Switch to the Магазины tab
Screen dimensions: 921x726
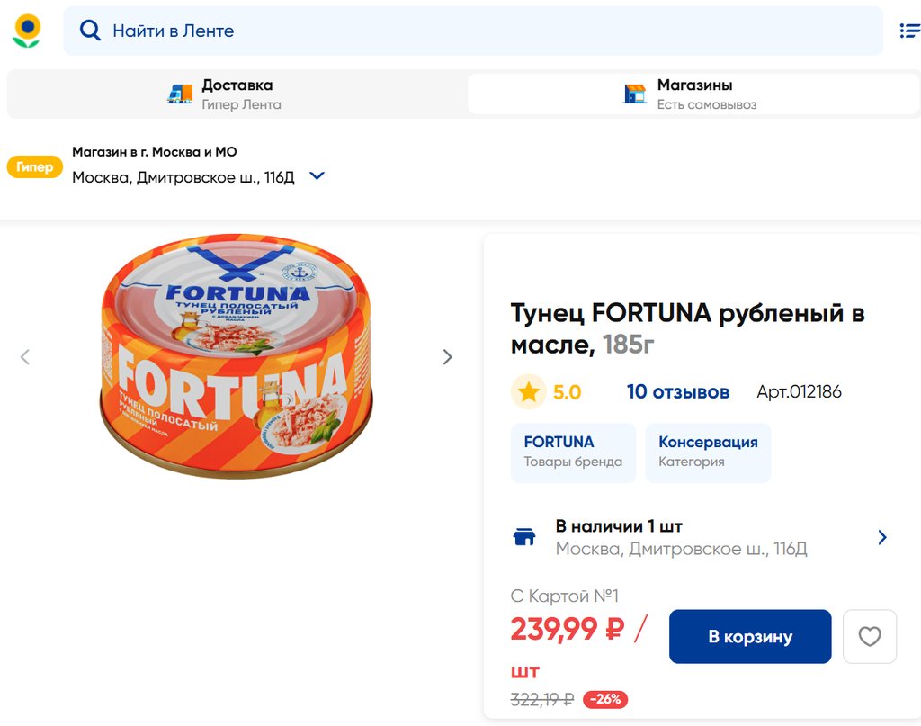click(693, 94)
